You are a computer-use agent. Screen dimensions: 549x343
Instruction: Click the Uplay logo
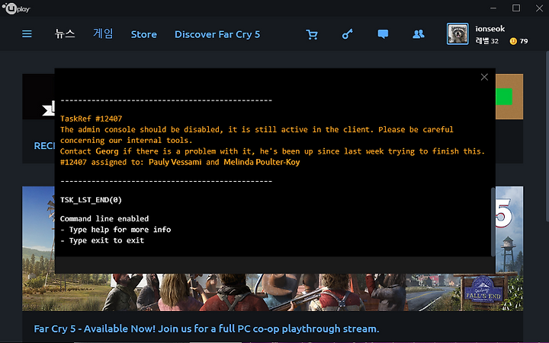16,8
